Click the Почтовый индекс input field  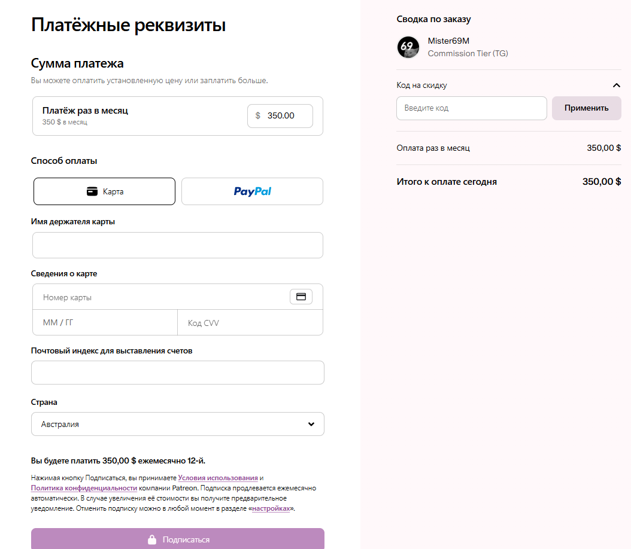177,373
